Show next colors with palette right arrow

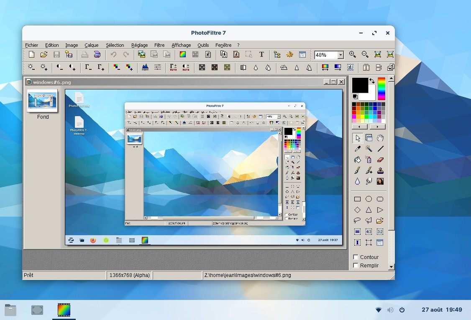377,127
